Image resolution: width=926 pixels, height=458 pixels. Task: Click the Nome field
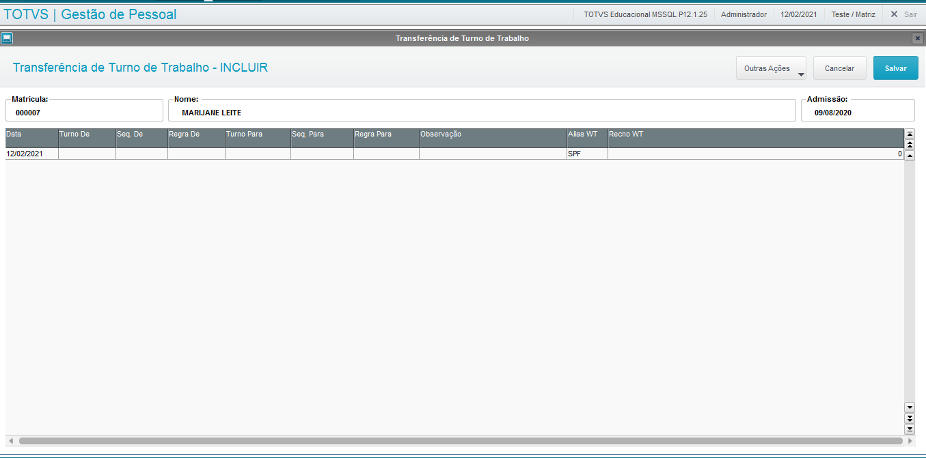click(x=482, y=111)
